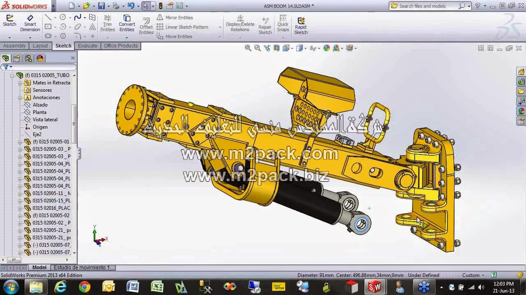Click Move Entities
The height and width of the screenshot is (295, 526).
[x=175, y=36]
